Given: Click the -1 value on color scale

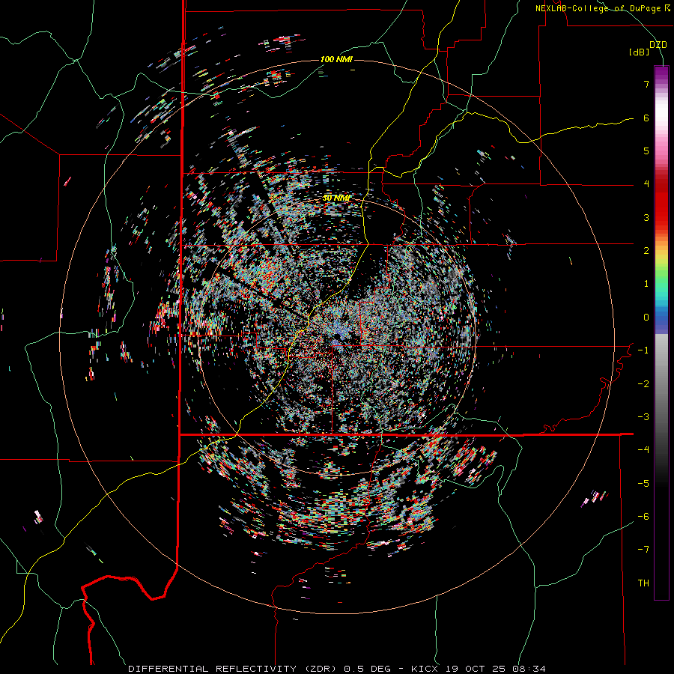Looking at the screenshot, I should [x=643, y=350].
